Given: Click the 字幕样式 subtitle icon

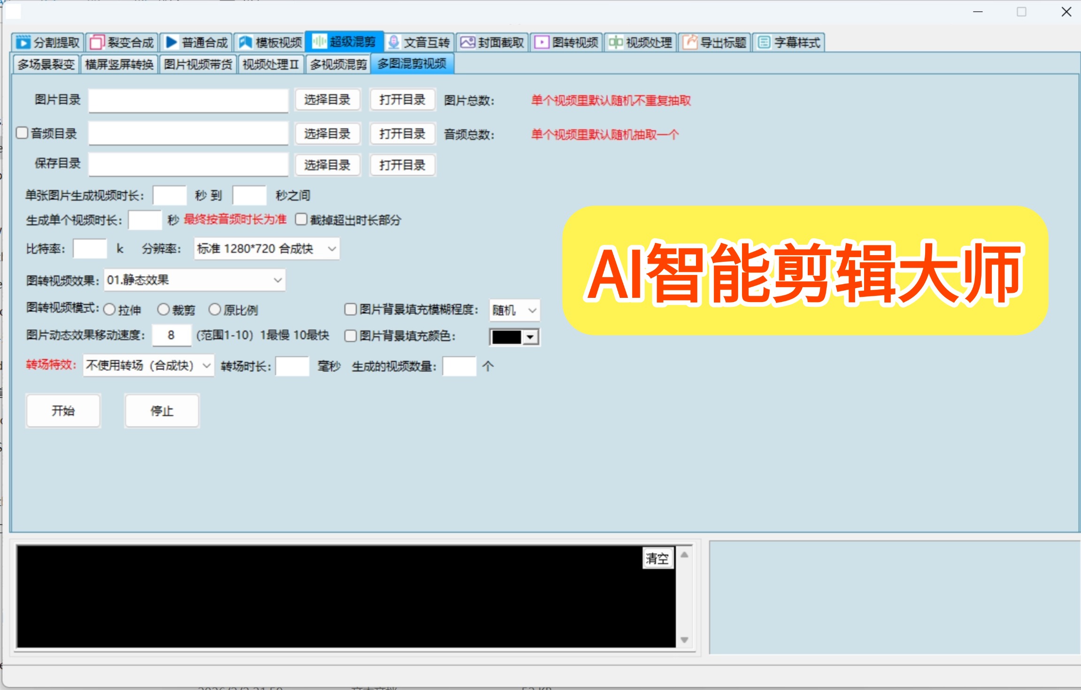Looking at the screenshot, I should (x=763, y=42).
